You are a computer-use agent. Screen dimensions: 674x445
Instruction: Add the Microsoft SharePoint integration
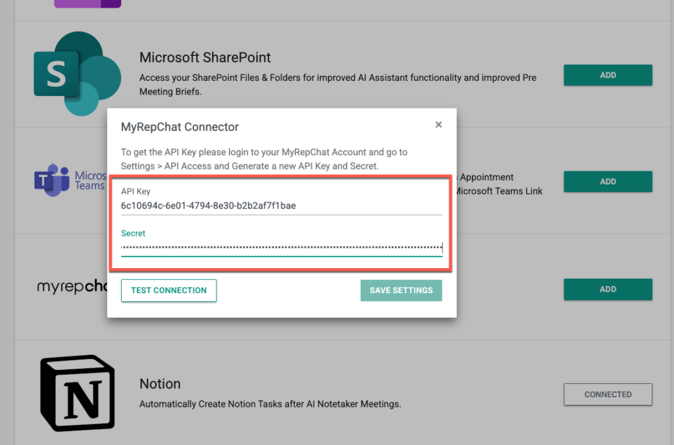(x=608, y=75)
